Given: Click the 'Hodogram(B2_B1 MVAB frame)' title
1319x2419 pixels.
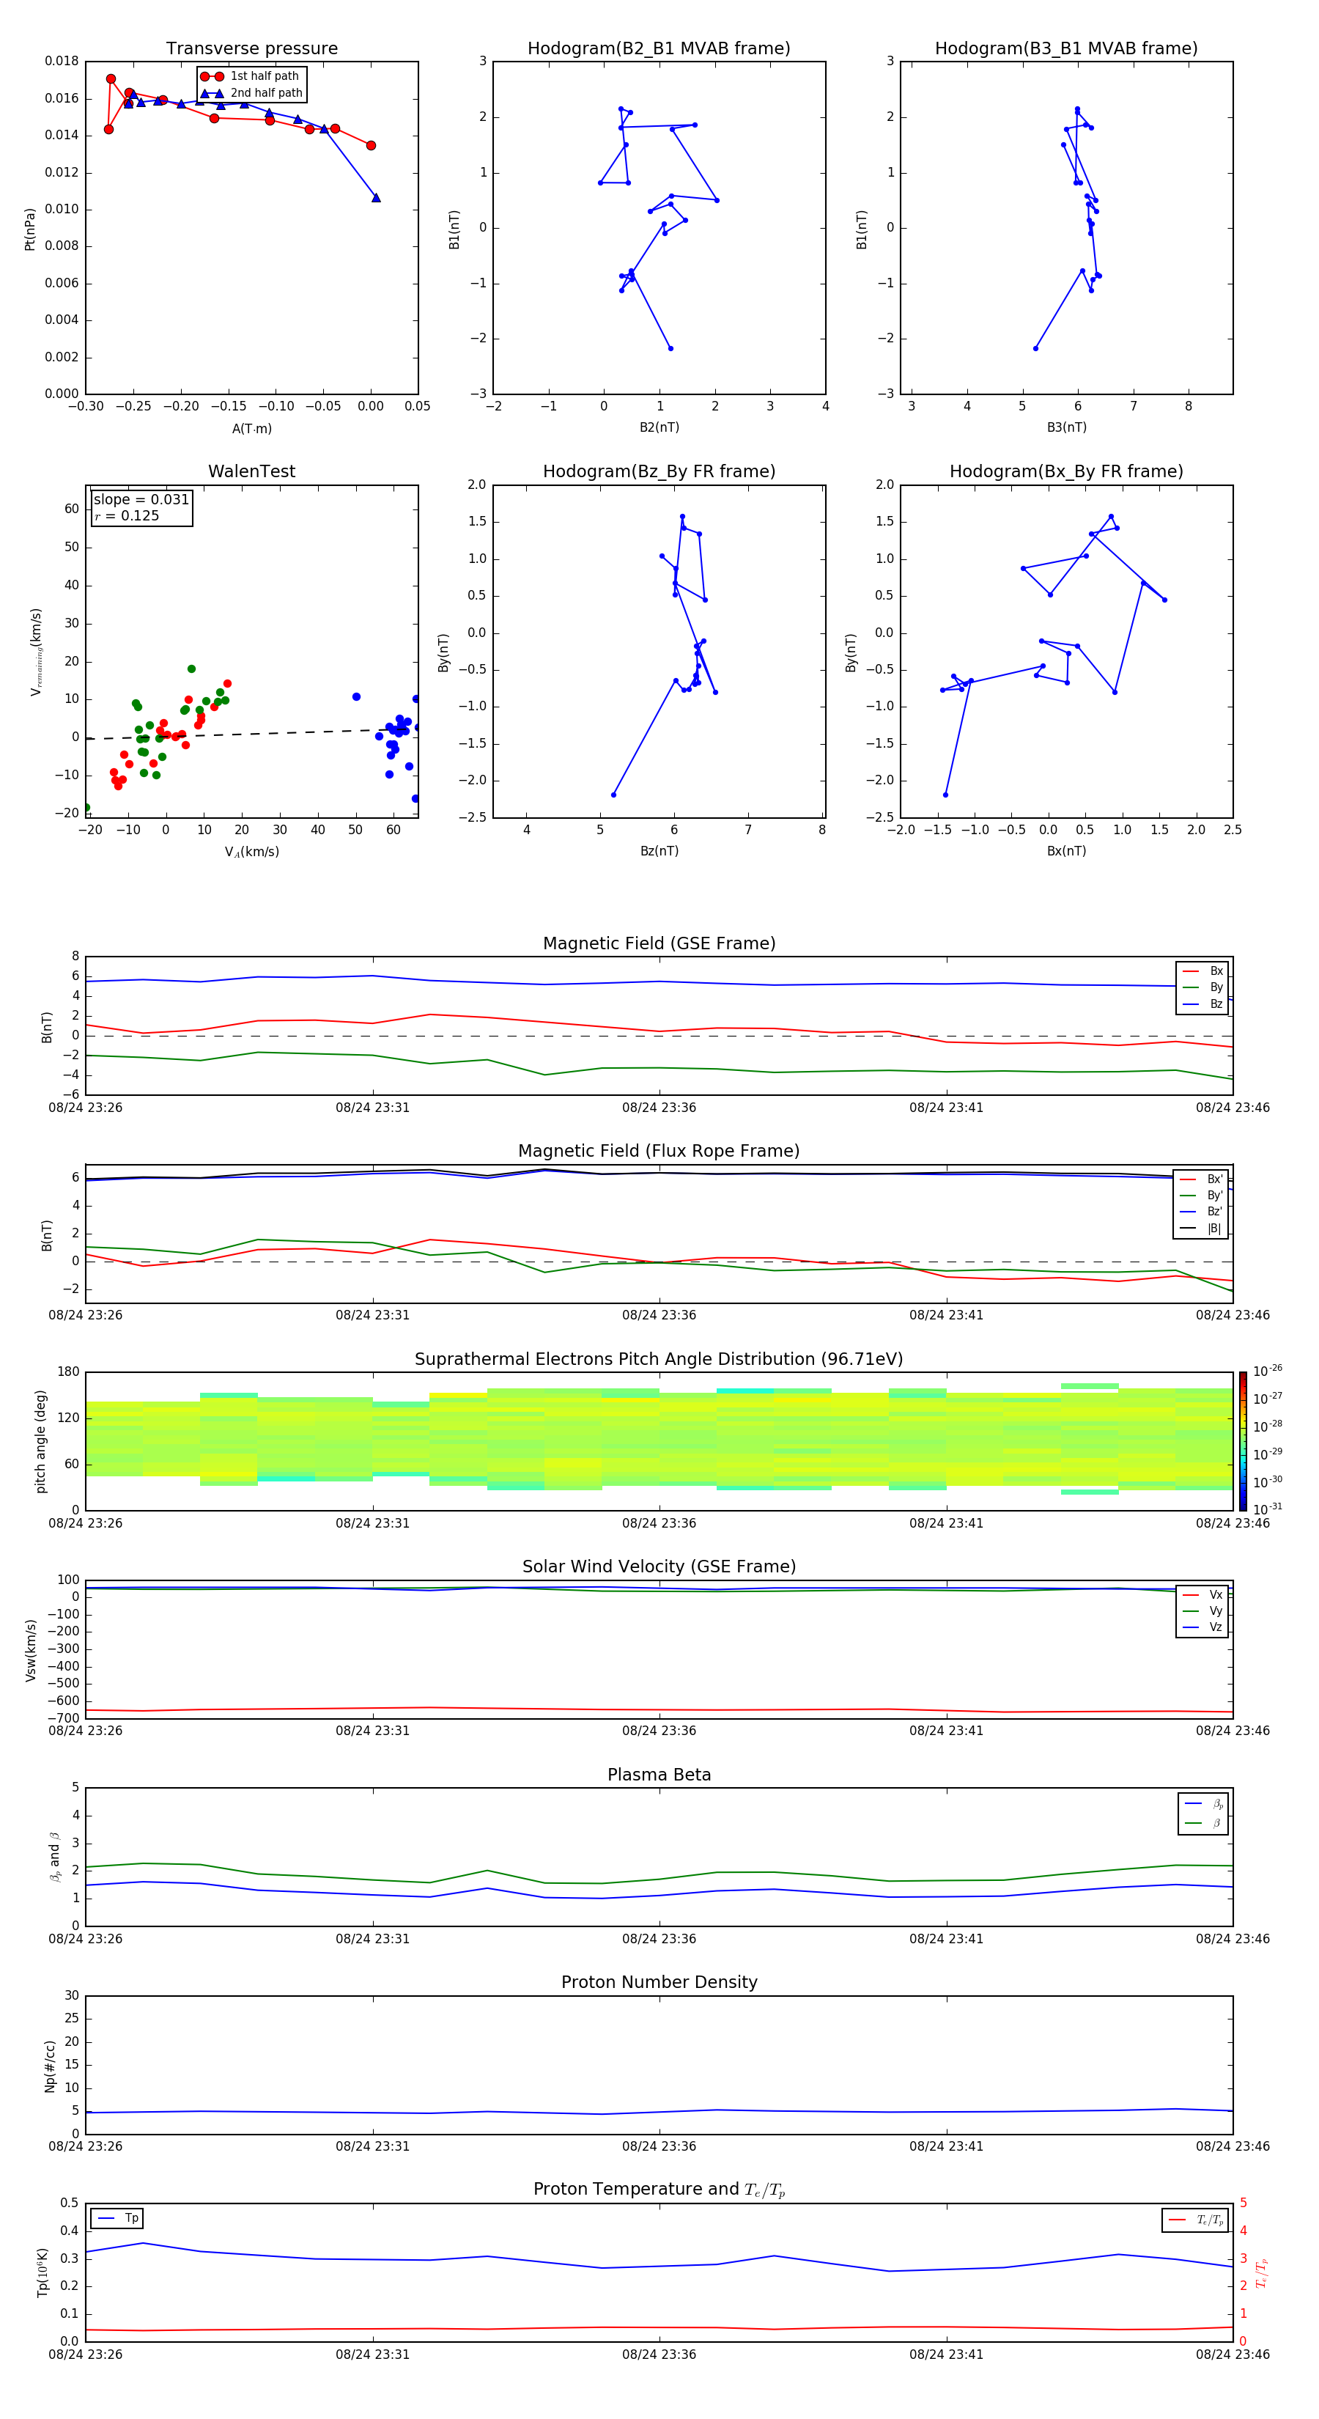Looking at the screenshot, I should coord(659,49).
